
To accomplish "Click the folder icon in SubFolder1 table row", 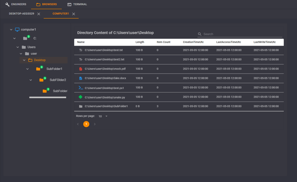I will pos(81,106).
